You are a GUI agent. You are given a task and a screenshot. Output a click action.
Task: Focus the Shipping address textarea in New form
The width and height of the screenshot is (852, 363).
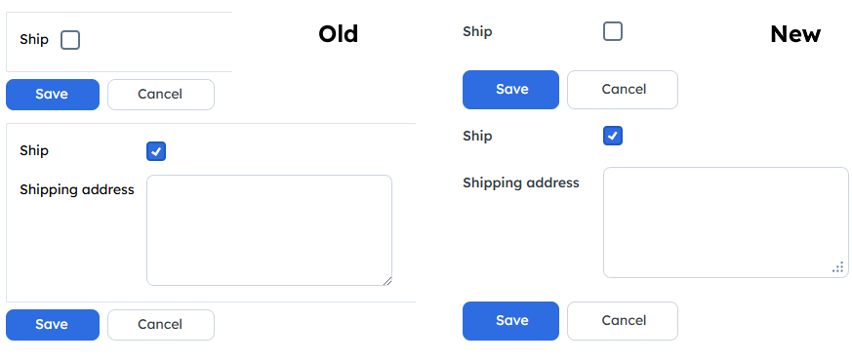(x=726, y=222)
